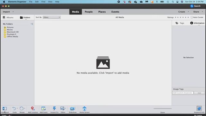Set rating filter to the first star

pos(178,17)
